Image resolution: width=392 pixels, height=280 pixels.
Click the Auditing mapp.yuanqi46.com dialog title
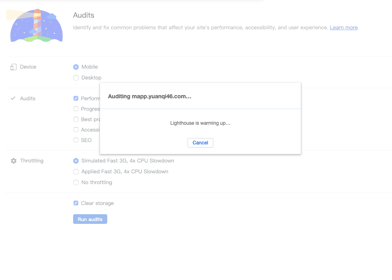coord(149,96)
